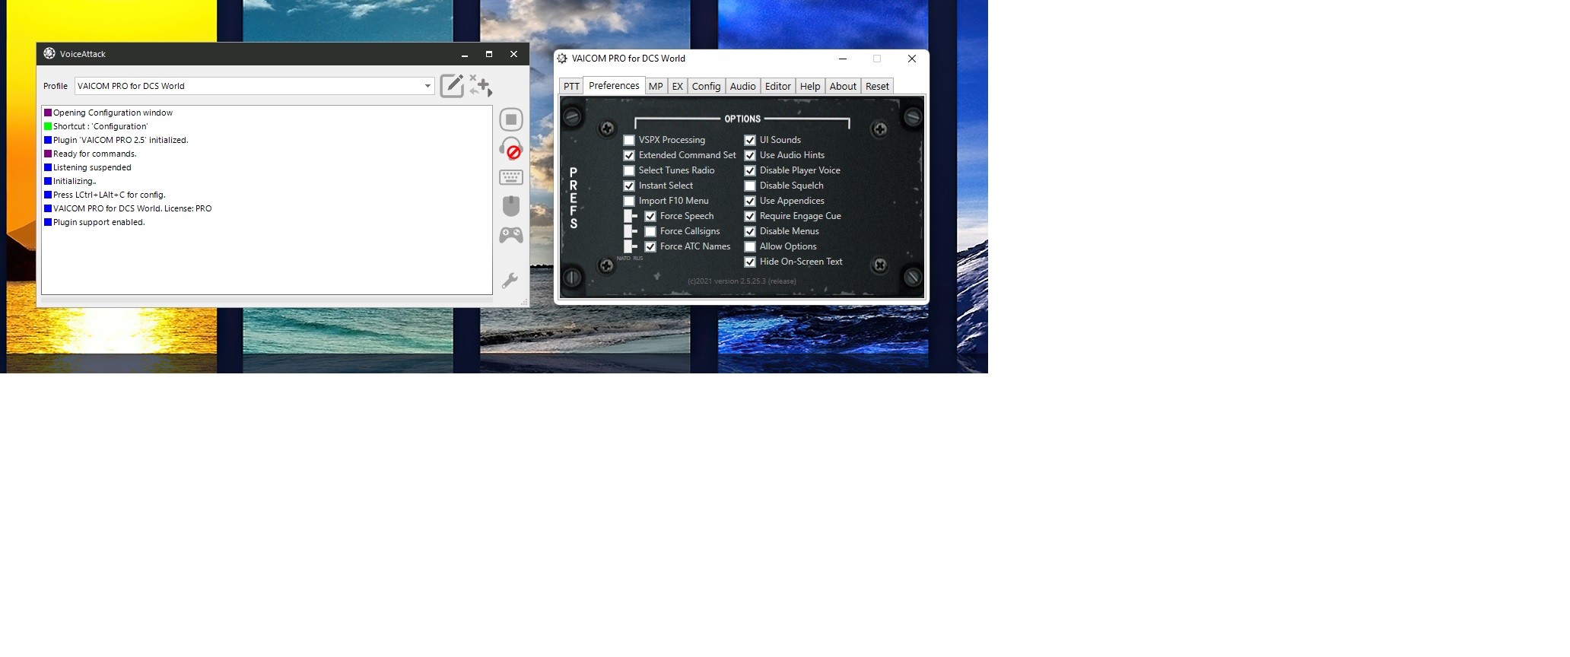The height and width of the screenshot is (657, 1570).
Task: Click log entry 'Press LCtrl+LAlt+C for config.'
Action: coord(110,195)
